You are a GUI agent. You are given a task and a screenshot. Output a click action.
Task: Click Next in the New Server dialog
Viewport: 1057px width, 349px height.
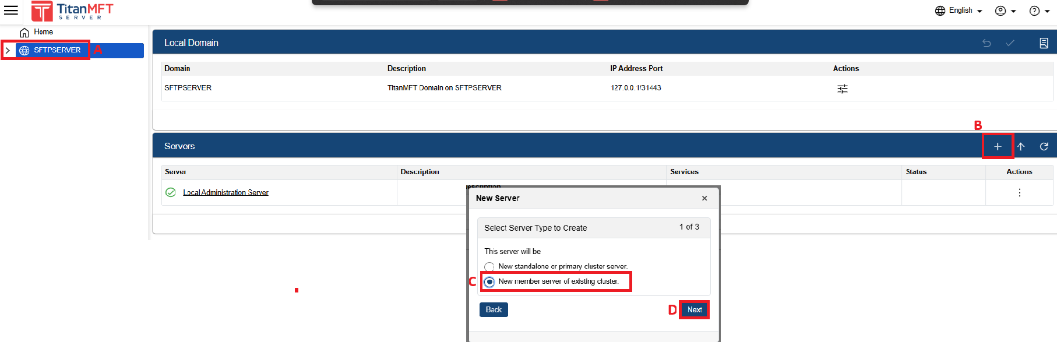click(x=694, y=309)
